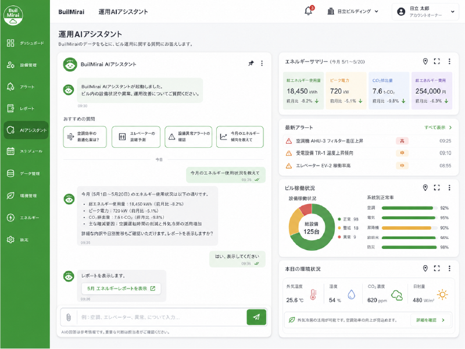
Task: Open notification bell with red badge
Action: [x=309, y=10]
